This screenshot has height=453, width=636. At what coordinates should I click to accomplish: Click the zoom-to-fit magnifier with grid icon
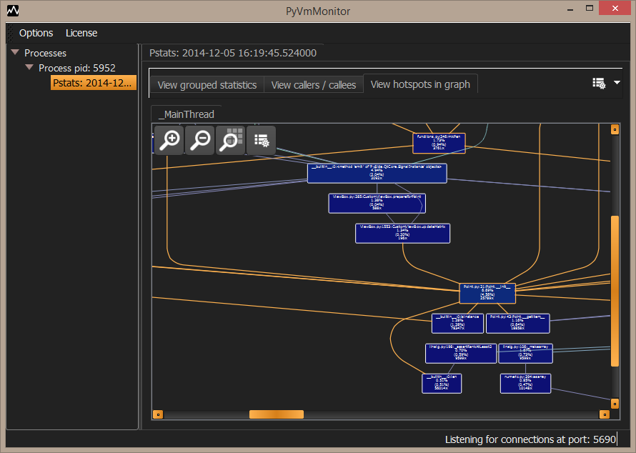coord(231,140)
